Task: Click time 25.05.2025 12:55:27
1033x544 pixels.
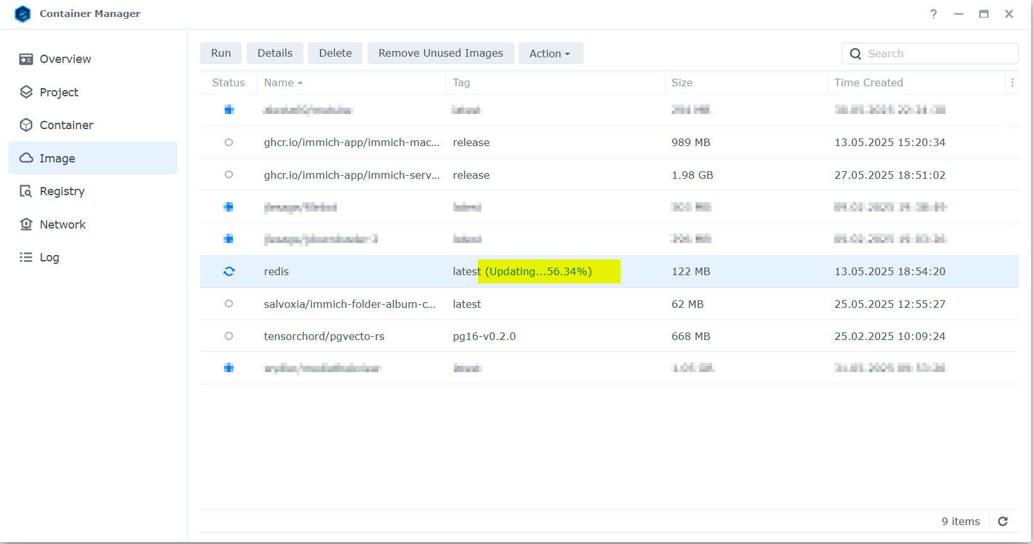Action: click(x=890, y=304)
